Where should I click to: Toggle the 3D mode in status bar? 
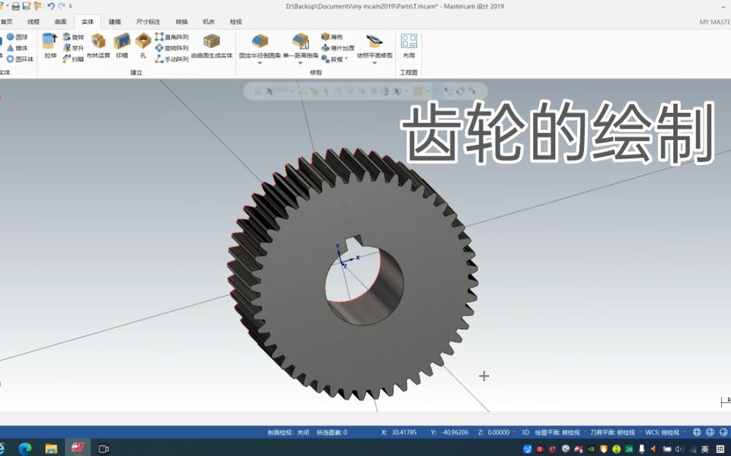[525, 433]
